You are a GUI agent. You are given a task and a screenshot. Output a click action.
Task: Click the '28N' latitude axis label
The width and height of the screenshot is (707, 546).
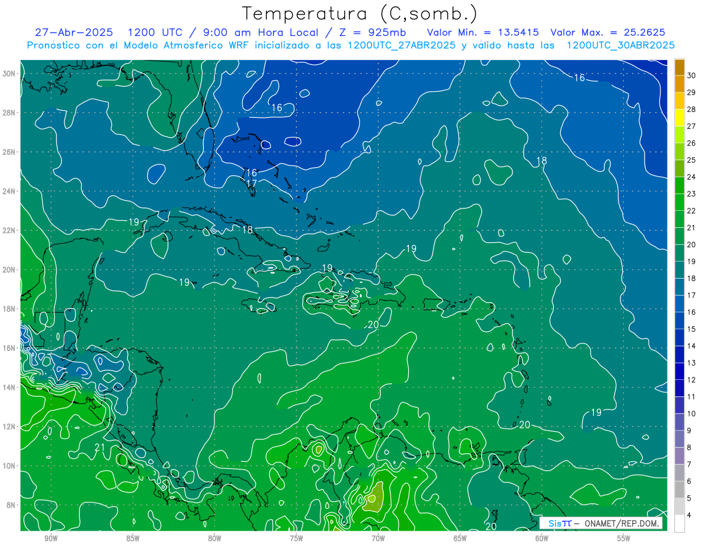9,112
